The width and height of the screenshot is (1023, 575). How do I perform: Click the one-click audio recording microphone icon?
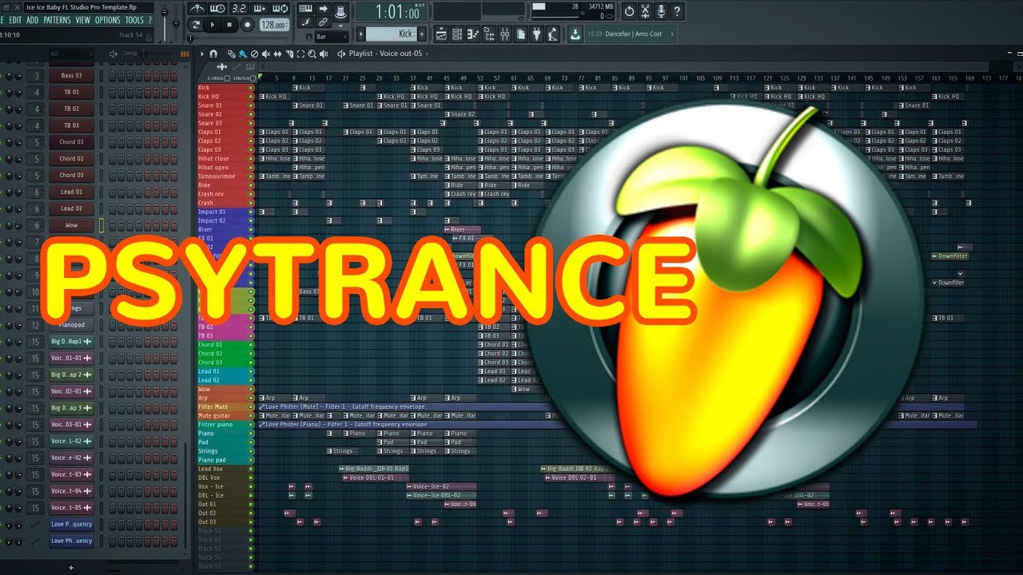[x=660, y=11]
